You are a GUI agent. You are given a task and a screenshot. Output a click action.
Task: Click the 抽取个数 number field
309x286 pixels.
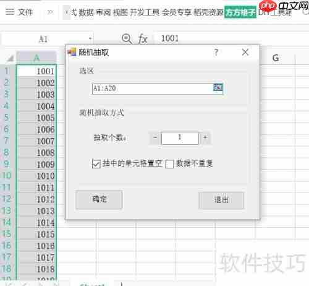[x=180, y=138]
